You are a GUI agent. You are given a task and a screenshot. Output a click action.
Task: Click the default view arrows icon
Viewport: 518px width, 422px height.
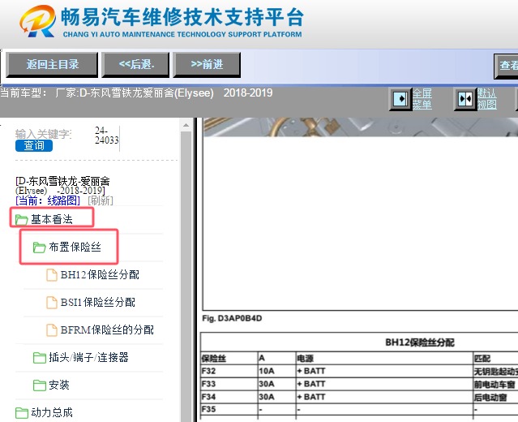tap(465, 98)
